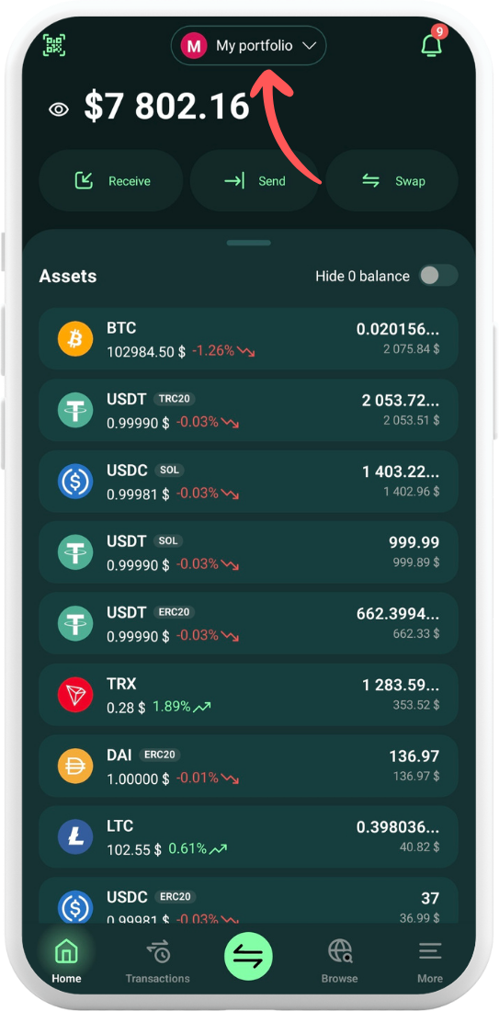Viewport: 499px width, 1011px height.
Task: Open the More menu tab
Action: click(x=429, y=960)
